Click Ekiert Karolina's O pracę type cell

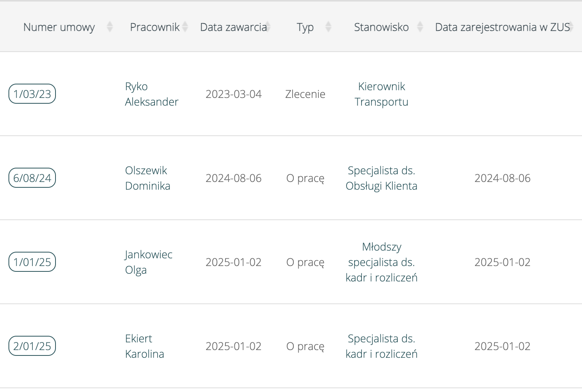[x=305, y=346]
